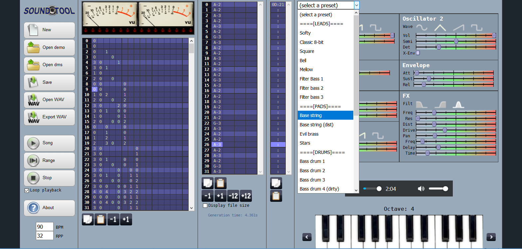Transpose pattern up an octave with +12
This screenshot has height=249, width=522.
(246, 196)
